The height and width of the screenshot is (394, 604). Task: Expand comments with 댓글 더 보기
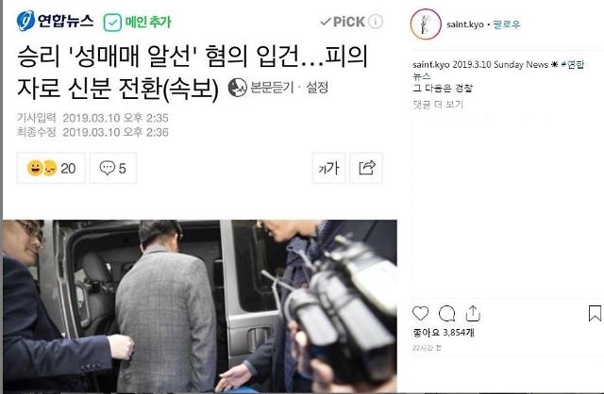tap(438, 105)
